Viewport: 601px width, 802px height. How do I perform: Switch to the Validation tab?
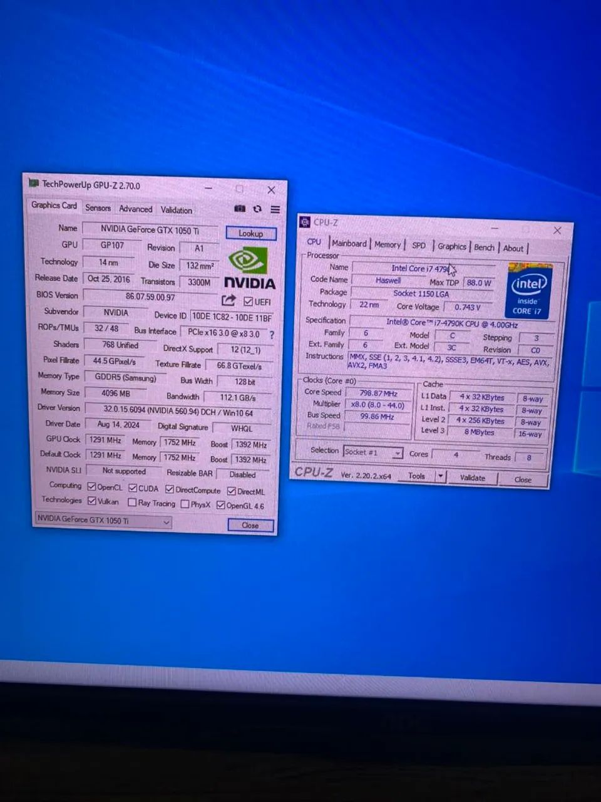(176, 211)
